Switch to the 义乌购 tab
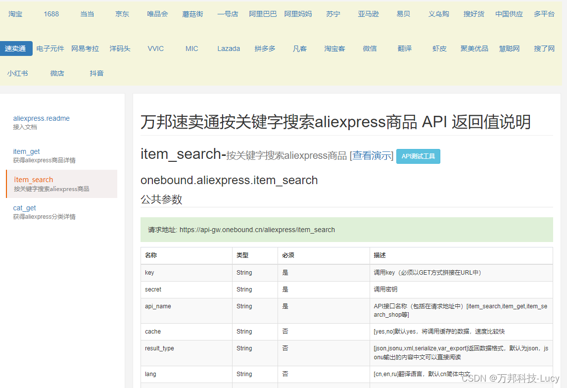Viewport: 567px width, 388px height. click(439, 14)
